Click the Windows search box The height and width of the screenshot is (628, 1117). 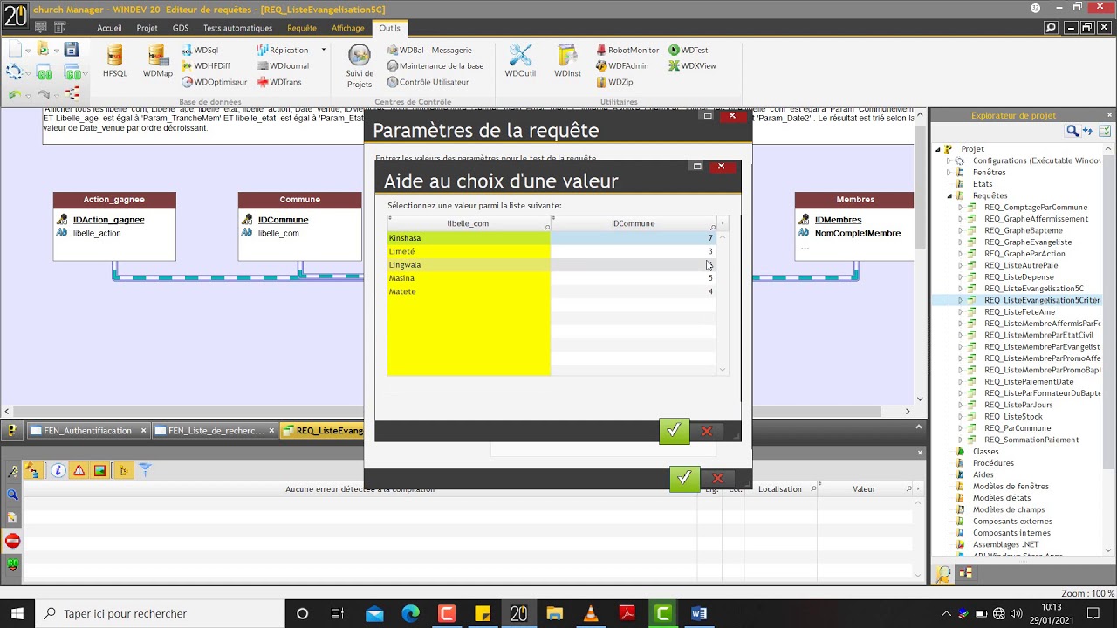(x=159, y=614)
